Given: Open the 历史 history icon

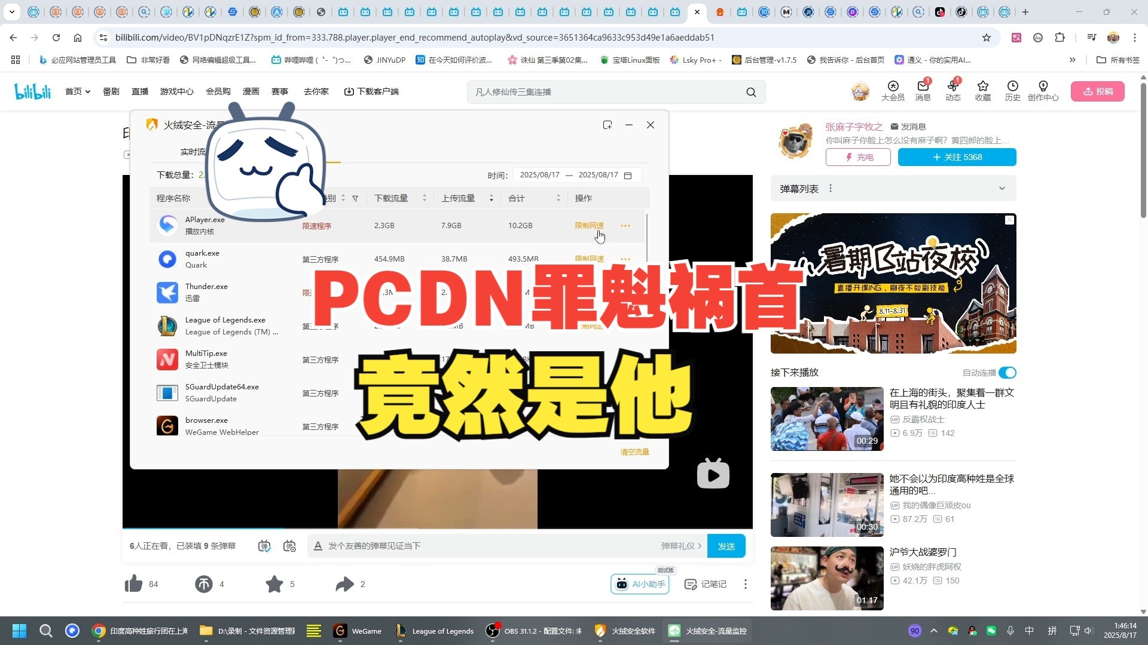Looking at the screenshot, I should tap(1012, 91).
